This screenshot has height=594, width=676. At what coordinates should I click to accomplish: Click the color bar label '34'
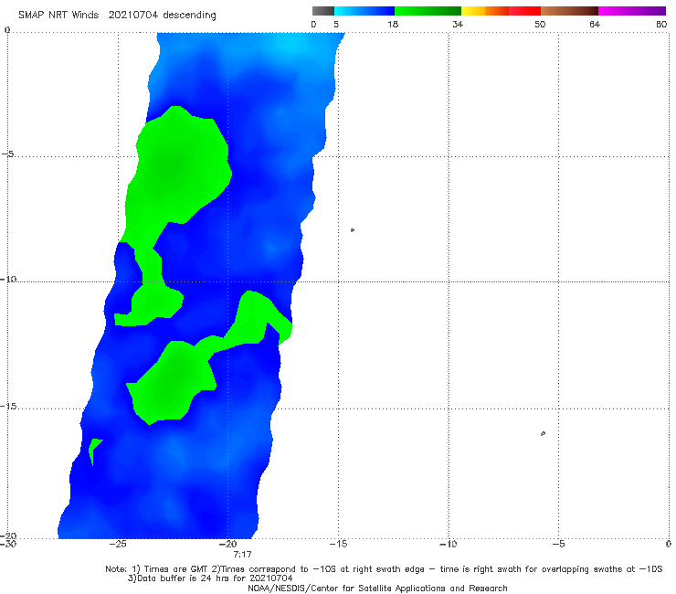click(458, 25)
